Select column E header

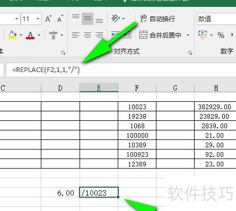[99, 87]
